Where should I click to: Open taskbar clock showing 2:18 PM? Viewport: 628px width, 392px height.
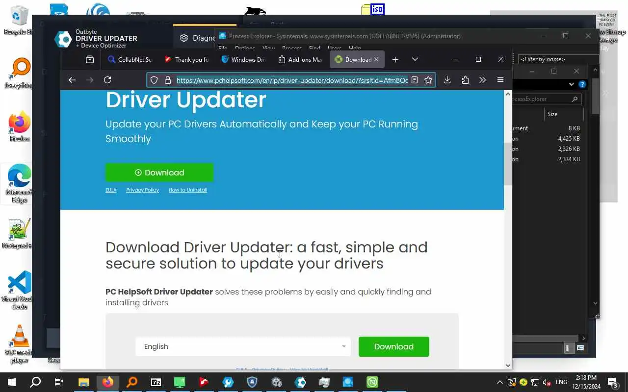coord(586,382)
